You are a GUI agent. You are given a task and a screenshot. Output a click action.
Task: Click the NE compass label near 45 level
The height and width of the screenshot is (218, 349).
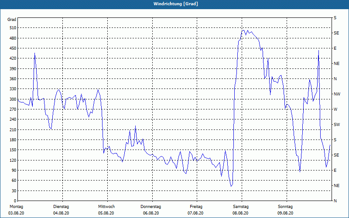(337, 186)
